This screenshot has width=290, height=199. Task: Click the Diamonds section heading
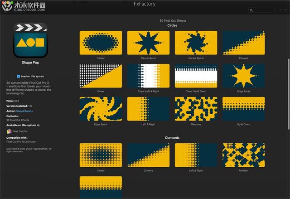[172, 138]
